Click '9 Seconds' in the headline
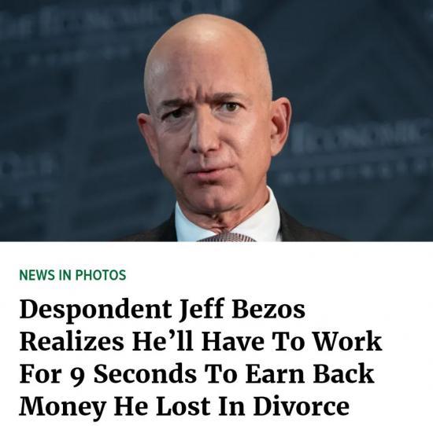433x426 pixels. point(134,375)
